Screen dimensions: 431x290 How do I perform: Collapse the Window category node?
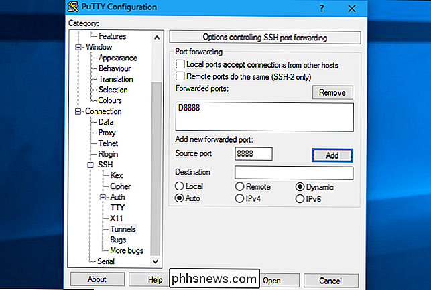(78, 47)
